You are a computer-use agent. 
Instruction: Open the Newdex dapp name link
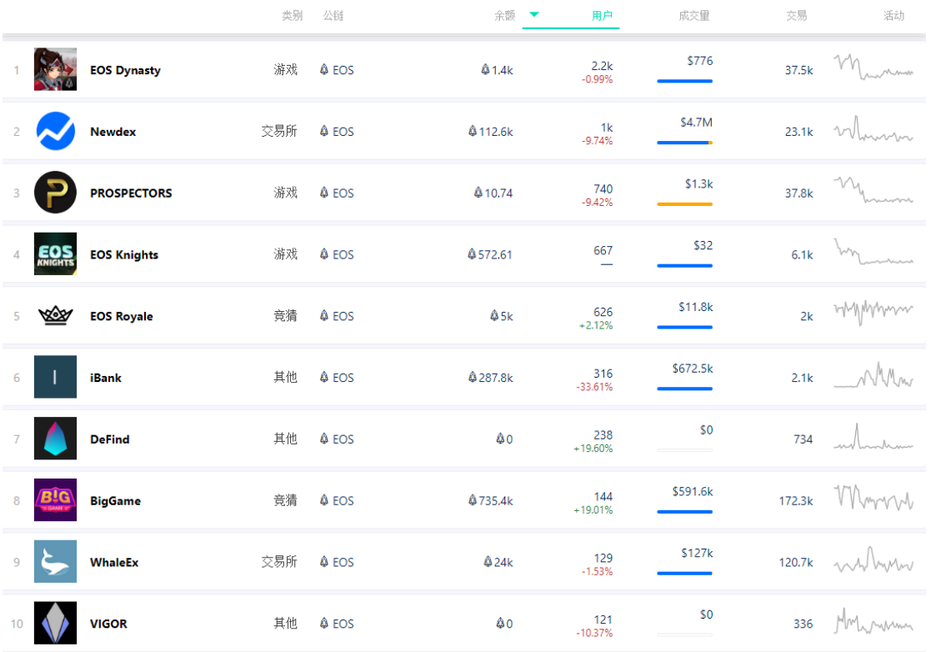pos(113,131)
